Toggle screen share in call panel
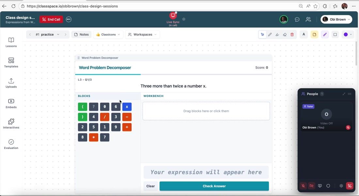This screenshot has height=196, width=359. tap(320, 186)
